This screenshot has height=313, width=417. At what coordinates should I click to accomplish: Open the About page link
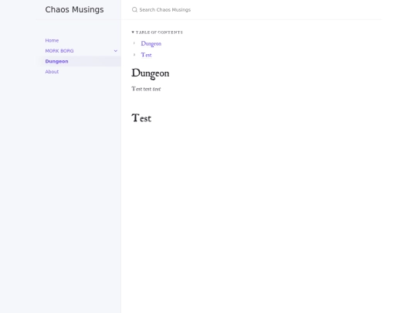(x=52, y=72)
